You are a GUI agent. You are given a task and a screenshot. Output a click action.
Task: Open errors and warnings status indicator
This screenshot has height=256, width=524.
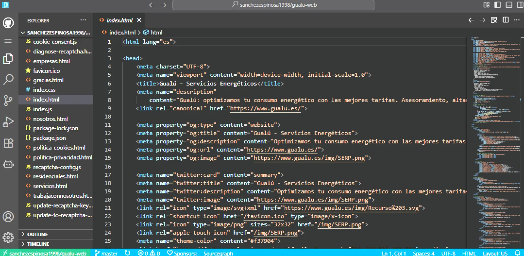(149, 253)
